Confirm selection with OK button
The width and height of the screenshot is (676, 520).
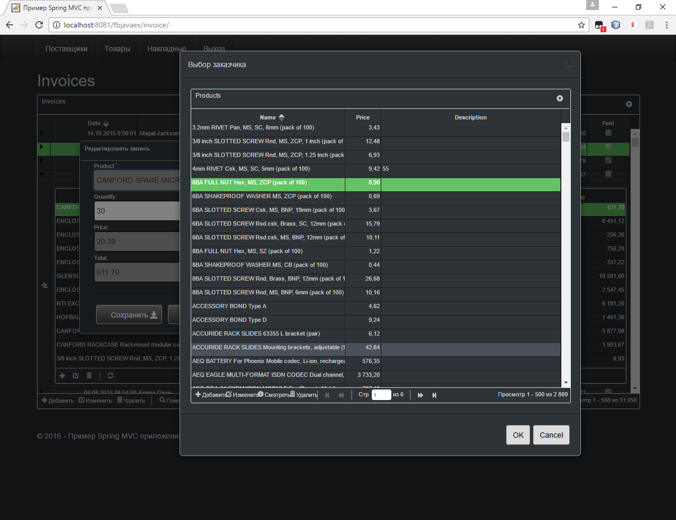click(x=518, y=435)
